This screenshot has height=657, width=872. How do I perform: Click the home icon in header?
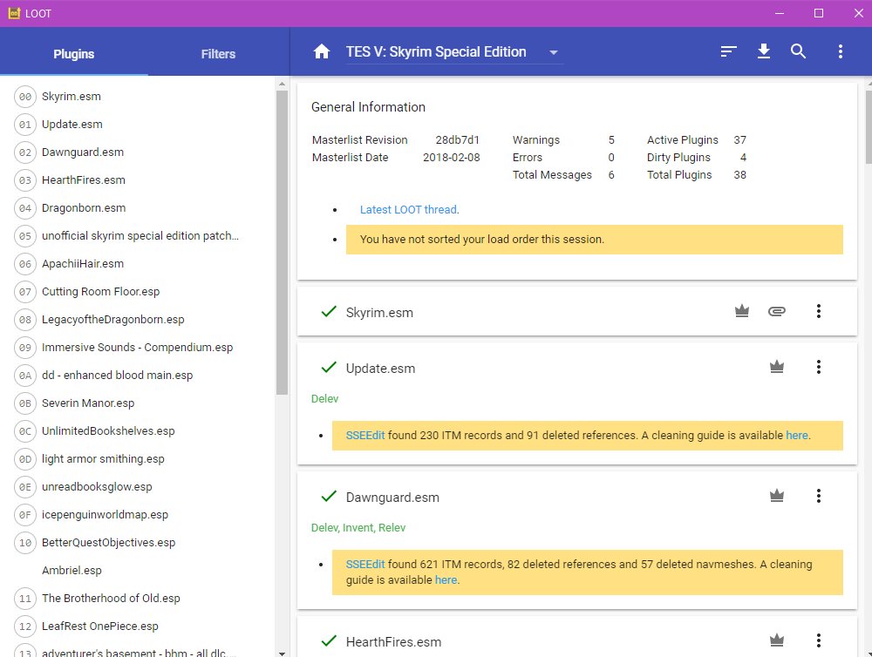click(x=322, y=52)
